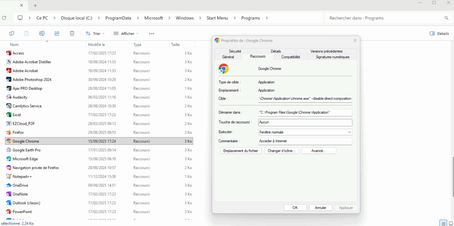The image size is (454, 226).
Task: Click the Touche de raccourci field
Action: pyautogui.click(x=305, y=122)
